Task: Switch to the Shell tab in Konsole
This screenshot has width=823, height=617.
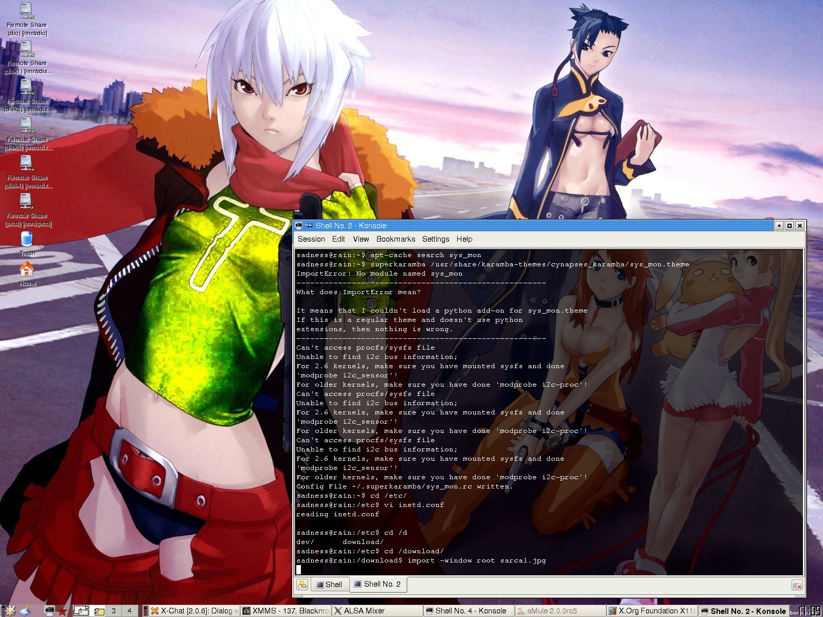Action: 329,585
